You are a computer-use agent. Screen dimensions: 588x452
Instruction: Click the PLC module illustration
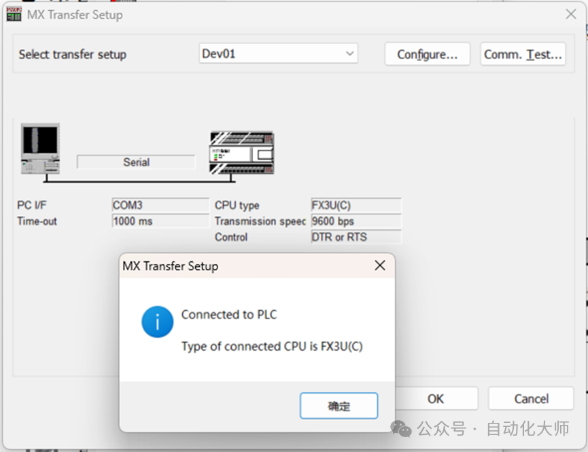click(242, 153)
